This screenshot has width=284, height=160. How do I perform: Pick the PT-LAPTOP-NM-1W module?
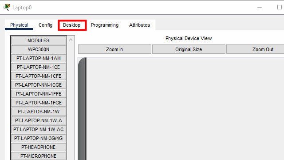click(39, 112)
